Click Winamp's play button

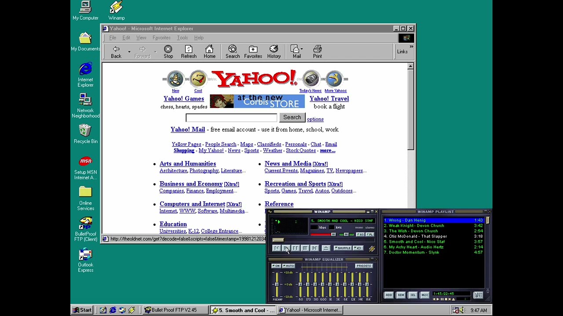pos(286,248)
